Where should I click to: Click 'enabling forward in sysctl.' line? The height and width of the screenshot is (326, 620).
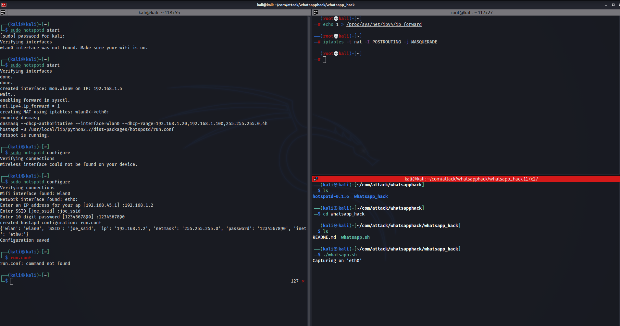point(35,100)
